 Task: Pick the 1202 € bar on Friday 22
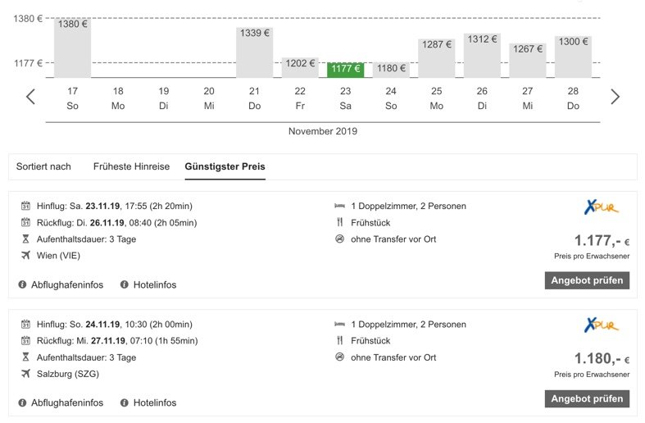tap(300, 67)
